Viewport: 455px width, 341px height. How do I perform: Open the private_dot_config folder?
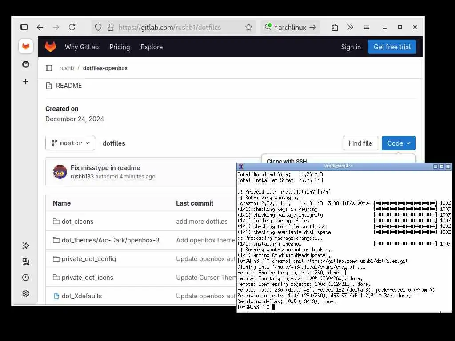click(x=88, y=259)
